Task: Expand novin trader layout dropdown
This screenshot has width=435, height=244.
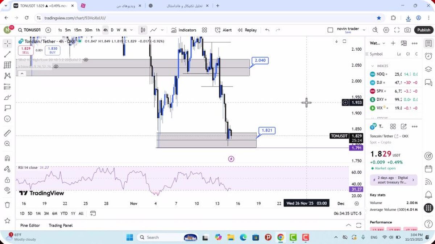Action: click(x=364, y=30)
